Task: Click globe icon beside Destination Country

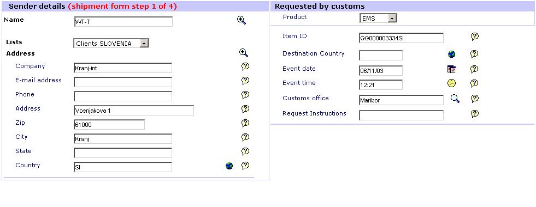Action: click(x=451, y=54)
